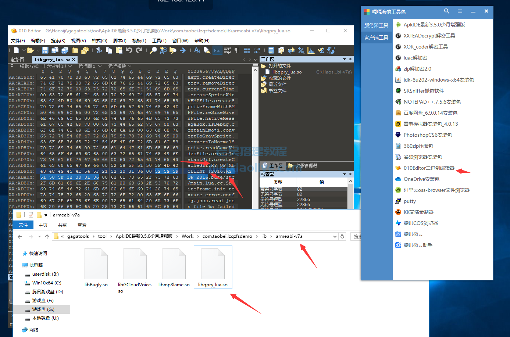The image size is (510, 337).
Task: Open the 工具(T) menu
Action: pyautogui.click(x=159, y=41)
